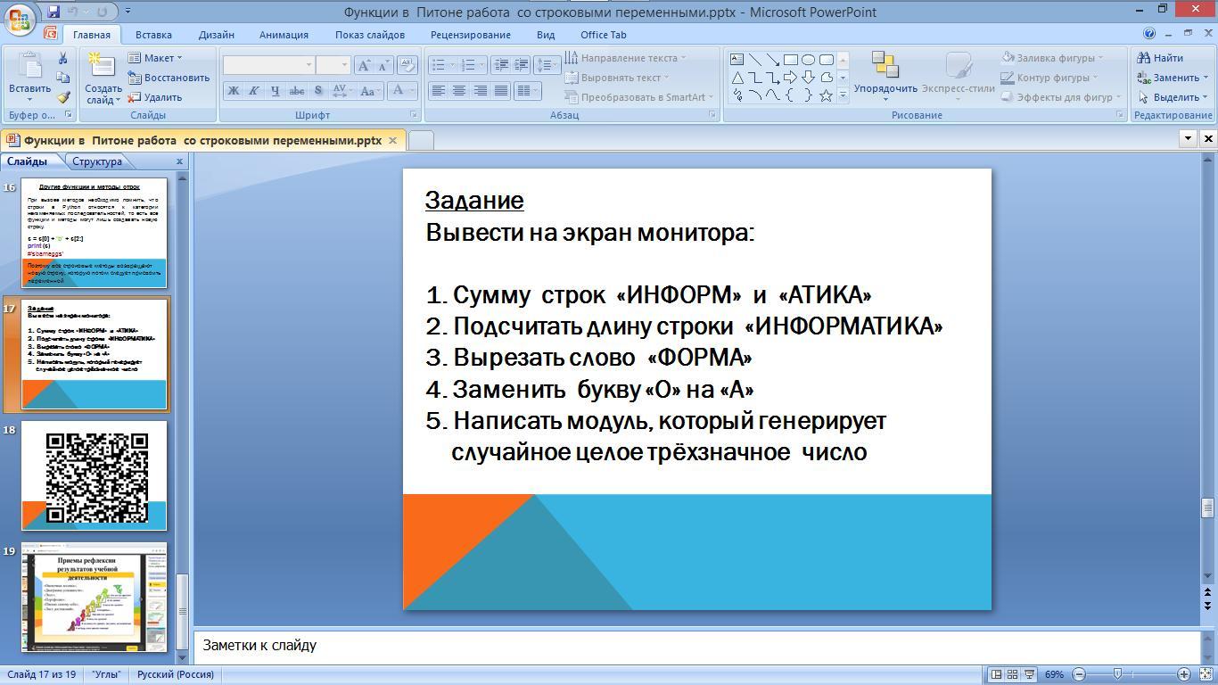
Task: Select the Isosceles Triangle shape
Action: click(737, 78)
